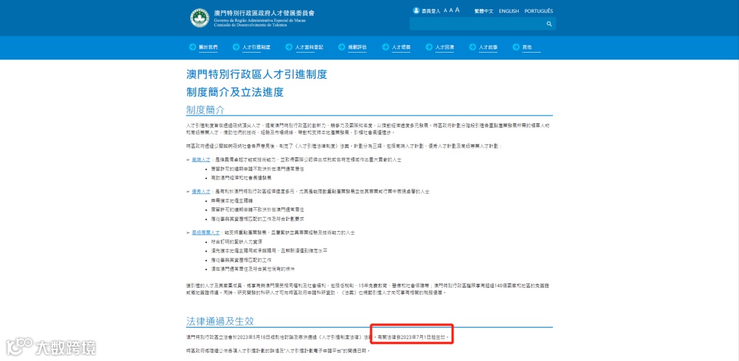Open the 規劃評估 menu
The width and height of the screenshot is (739, 361).
pos(357,48)
